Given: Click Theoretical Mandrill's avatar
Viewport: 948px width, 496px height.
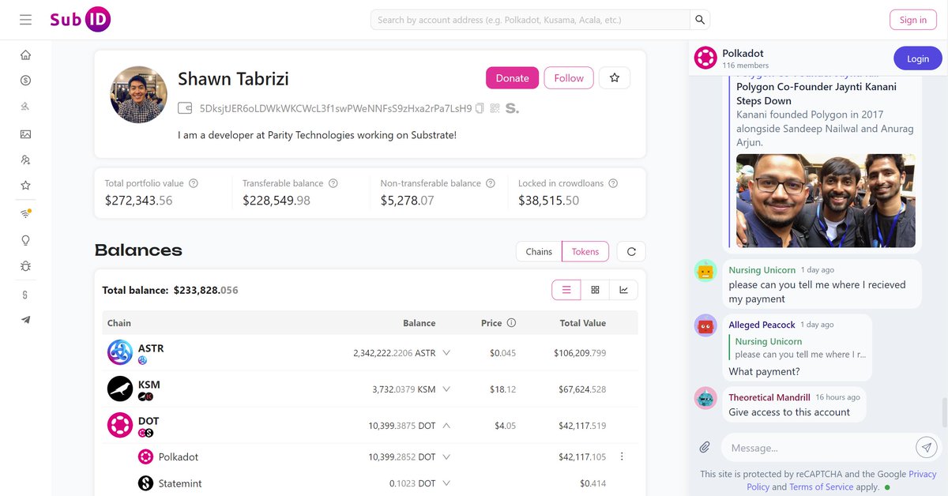Looking at the screenshot, I should (705, 398).
